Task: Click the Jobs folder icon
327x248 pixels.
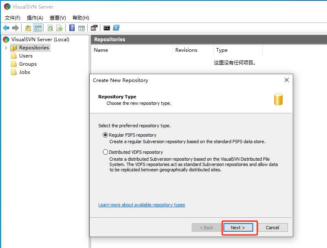Action: click(x=14, y=72)
